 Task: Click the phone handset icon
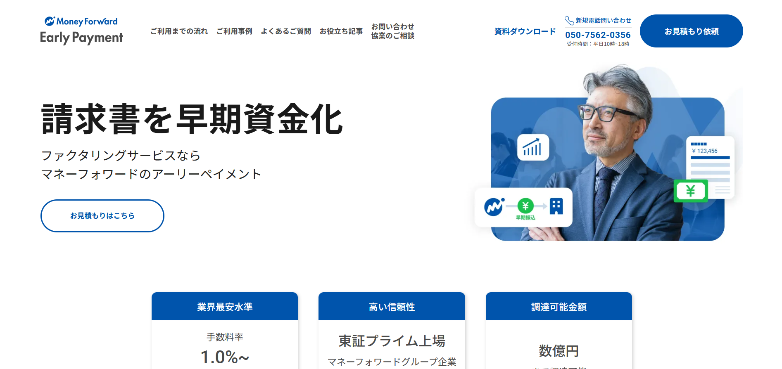[x=569, y=21]
